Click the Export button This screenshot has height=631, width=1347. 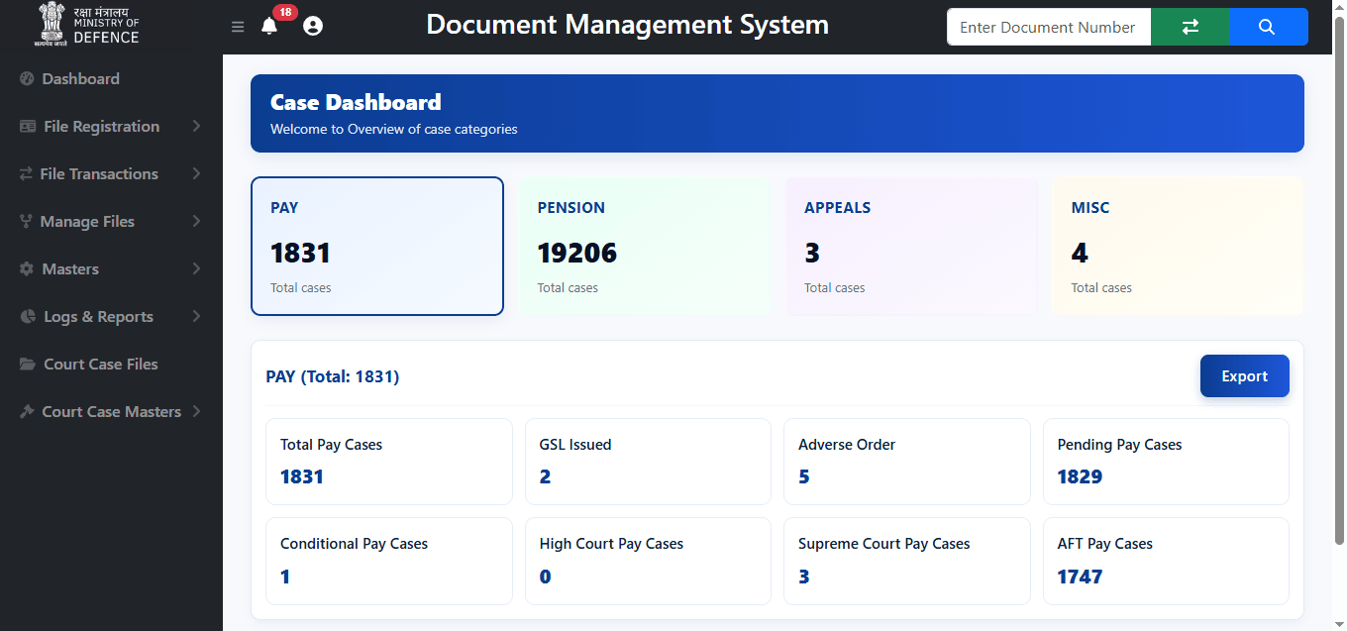pos(1245,376)
